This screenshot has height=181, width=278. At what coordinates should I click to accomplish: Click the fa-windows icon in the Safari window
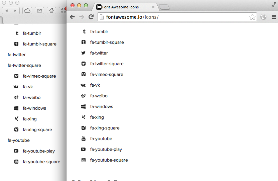tap(16, 108)
